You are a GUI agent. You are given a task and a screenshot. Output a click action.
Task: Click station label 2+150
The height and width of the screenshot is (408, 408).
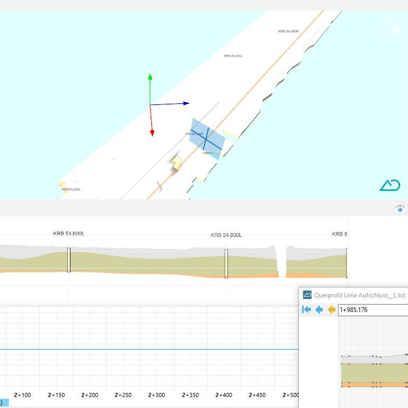[56, 395]
